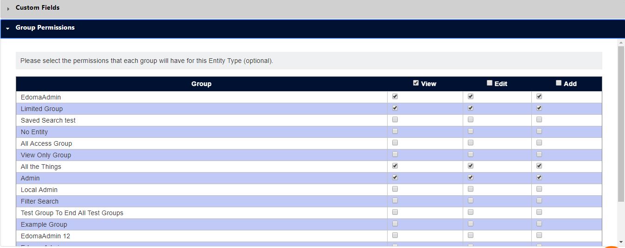Click the permissions panel vertical scrollbar thumb
This screenshot has width=625, height=248.
[x=621, y=124]
